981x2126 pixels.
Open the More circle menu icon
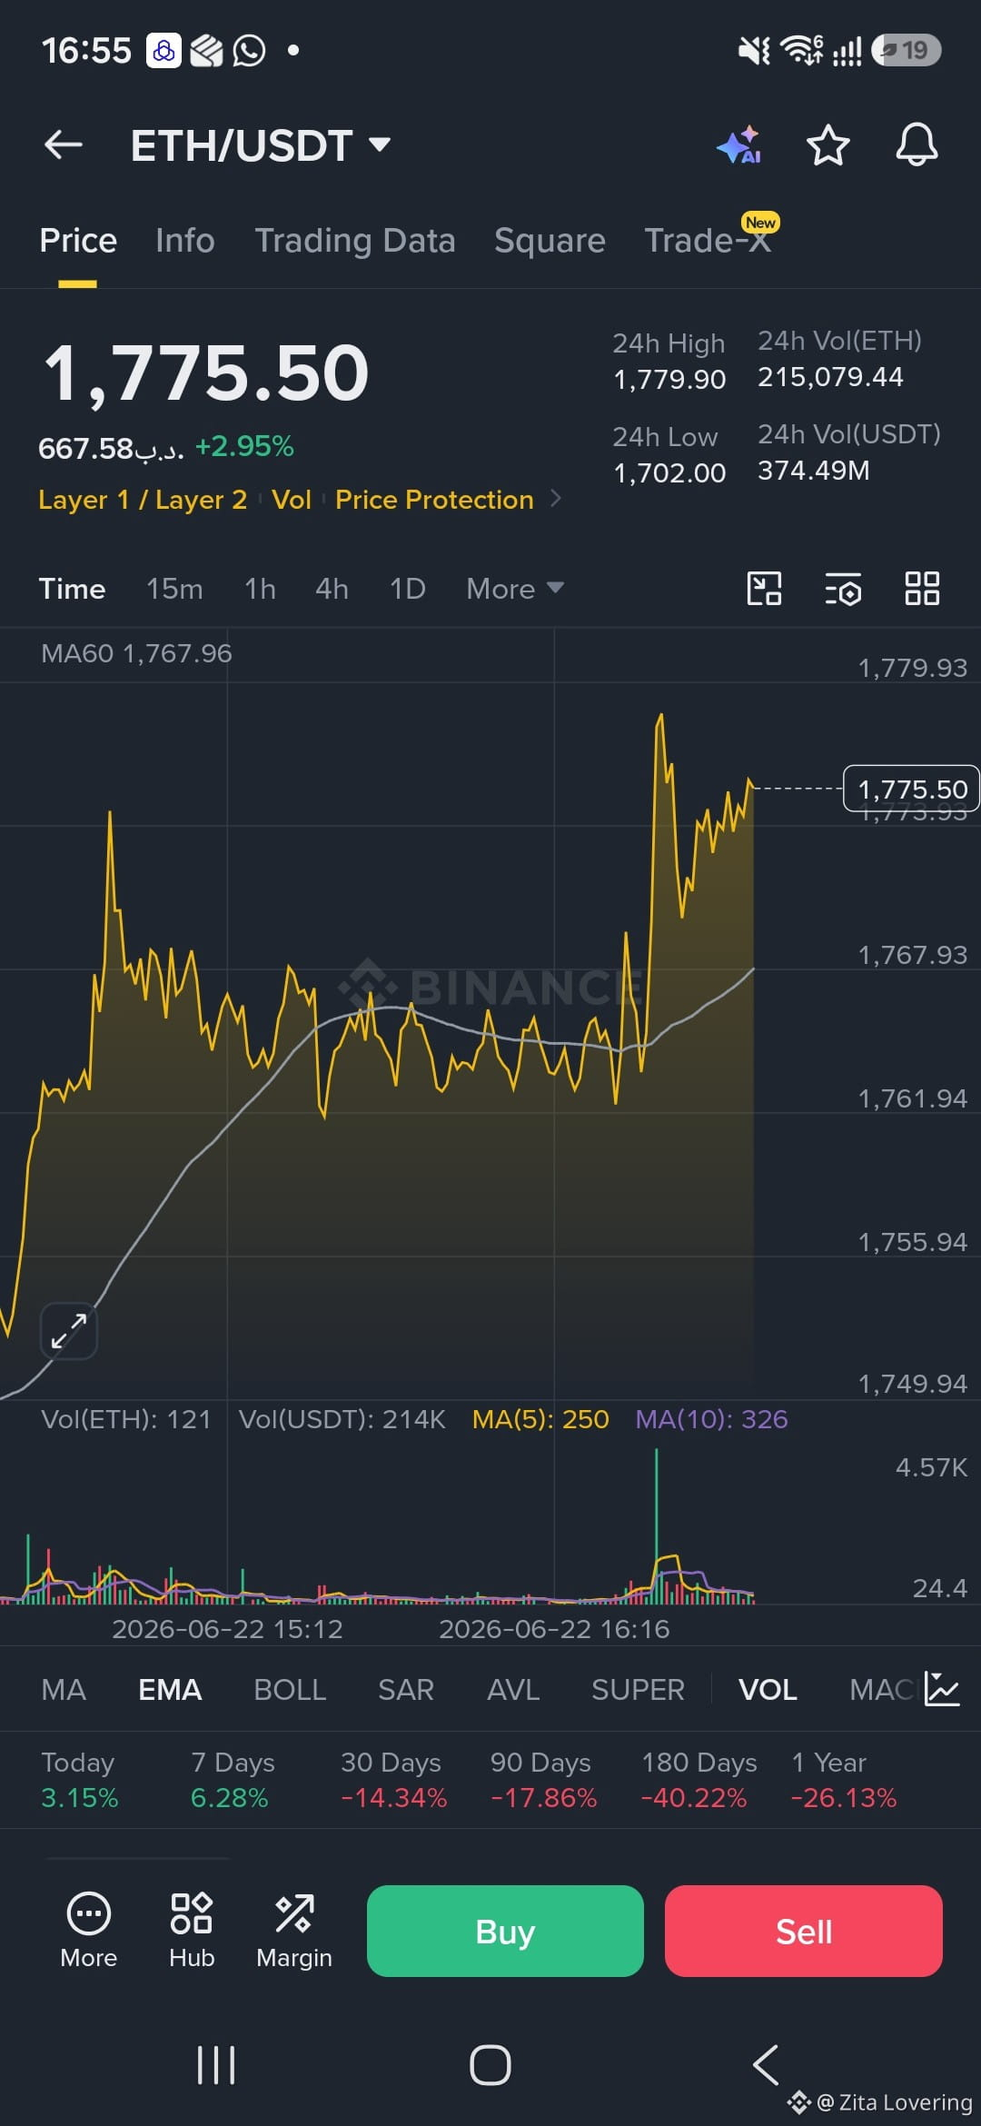point(88,1931)
